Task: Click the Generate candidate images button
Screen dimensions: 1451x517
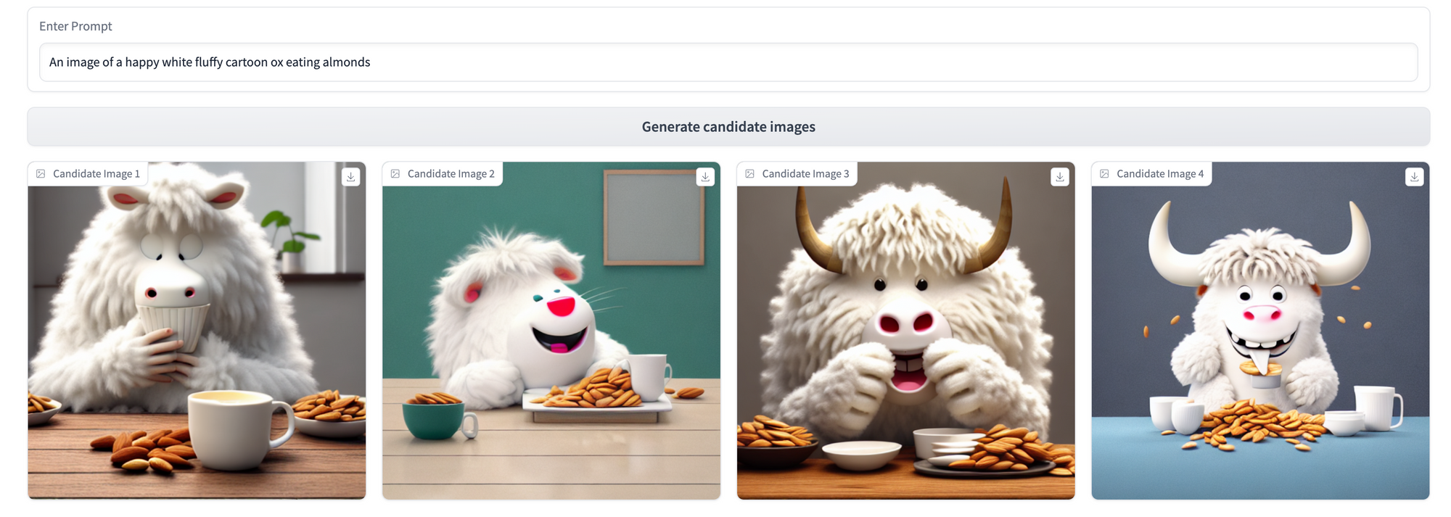Action: [x=728, y=127]
